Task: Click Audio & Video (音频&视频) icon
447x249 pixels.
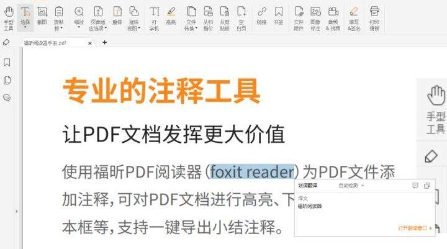Action: (333, 12)
